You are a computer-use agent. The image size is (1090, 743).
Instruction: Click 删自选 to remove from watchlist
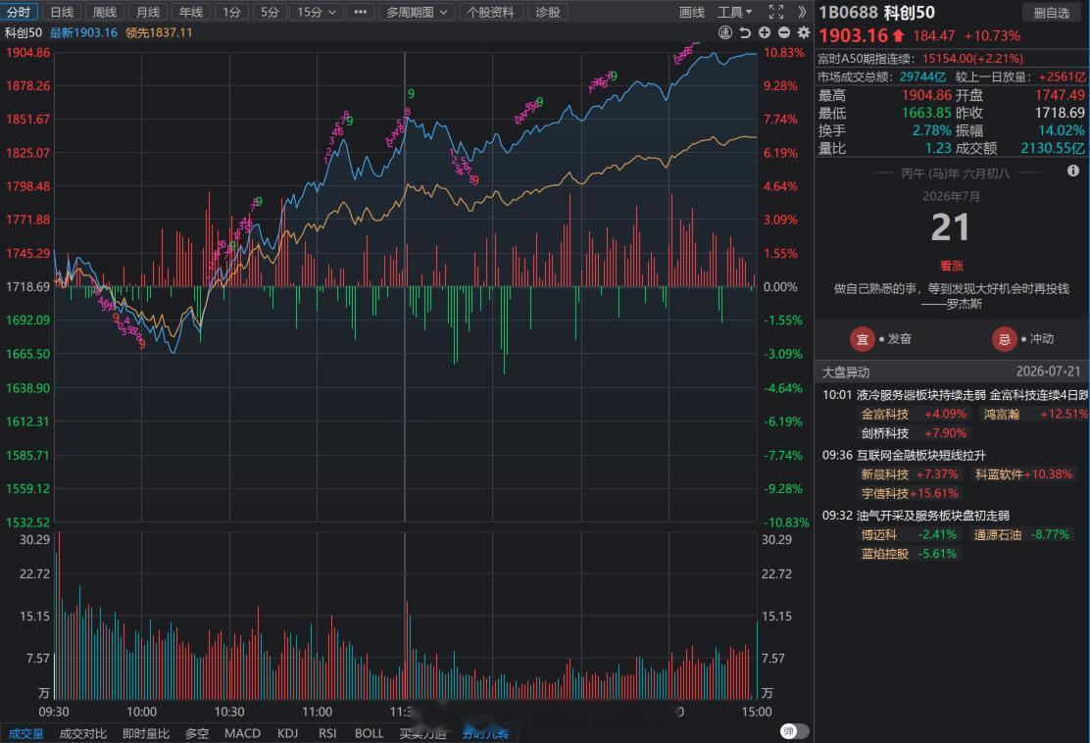click(1051, 13)
